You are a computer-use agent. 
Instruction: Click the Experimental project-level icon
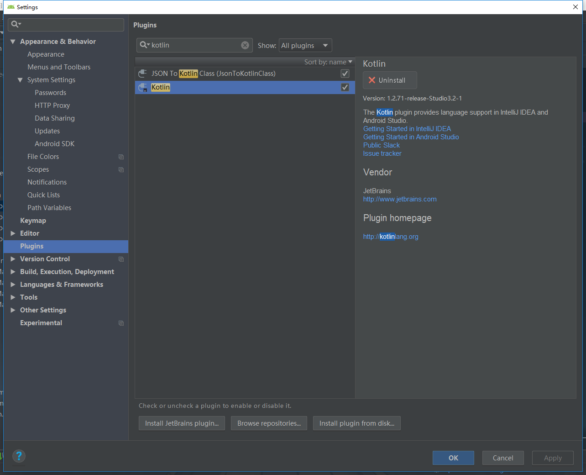tap(121, 323)
